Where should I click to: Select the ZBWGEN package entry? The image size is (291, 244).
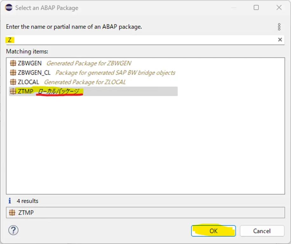pos(71,63)
